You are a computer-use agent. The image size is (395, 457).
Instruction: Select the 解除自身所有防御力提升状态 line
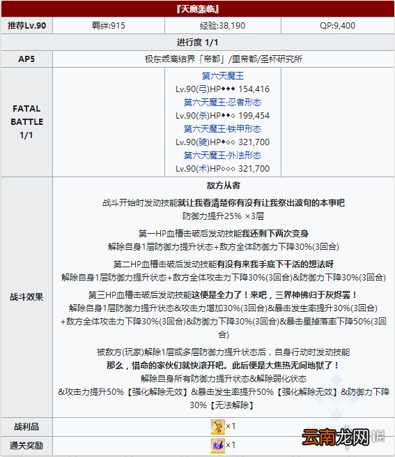pos(224,379)
